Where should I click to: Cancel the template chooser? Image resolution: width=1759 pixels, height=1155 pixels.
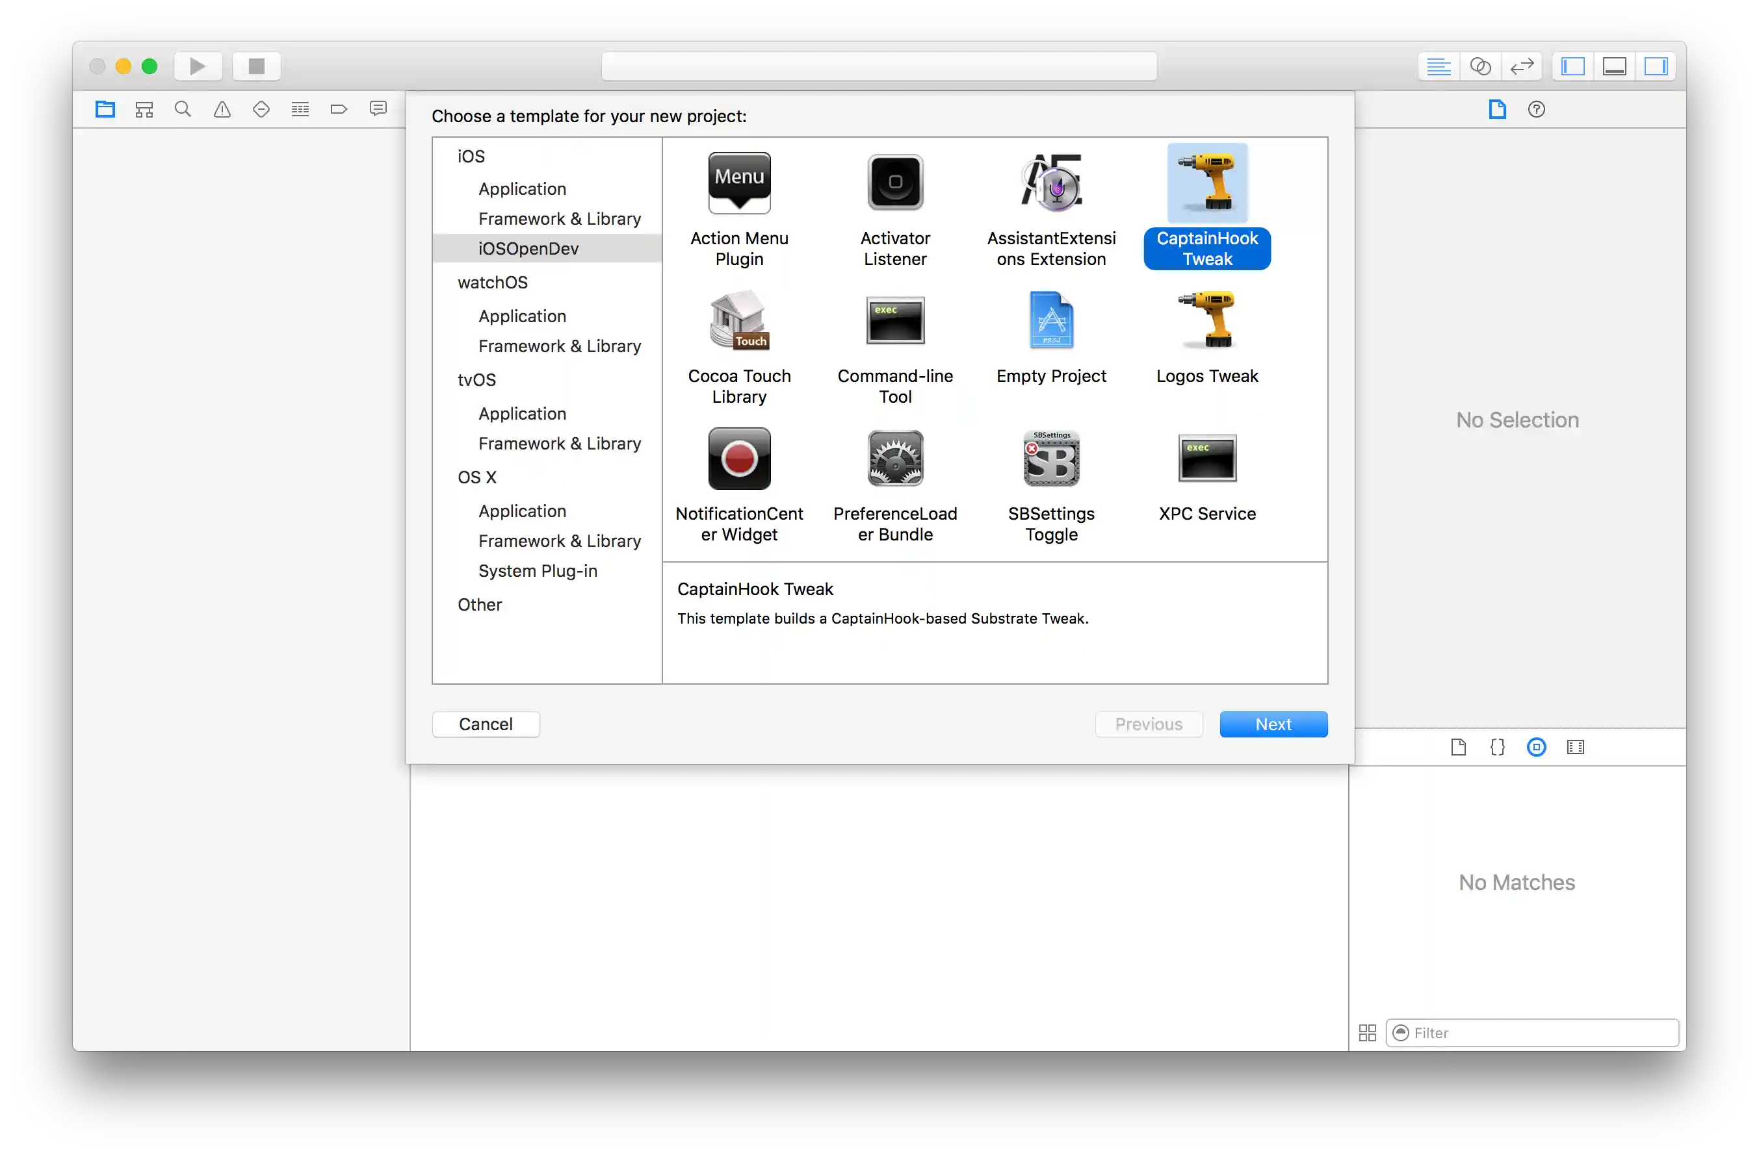pos(486,724)
